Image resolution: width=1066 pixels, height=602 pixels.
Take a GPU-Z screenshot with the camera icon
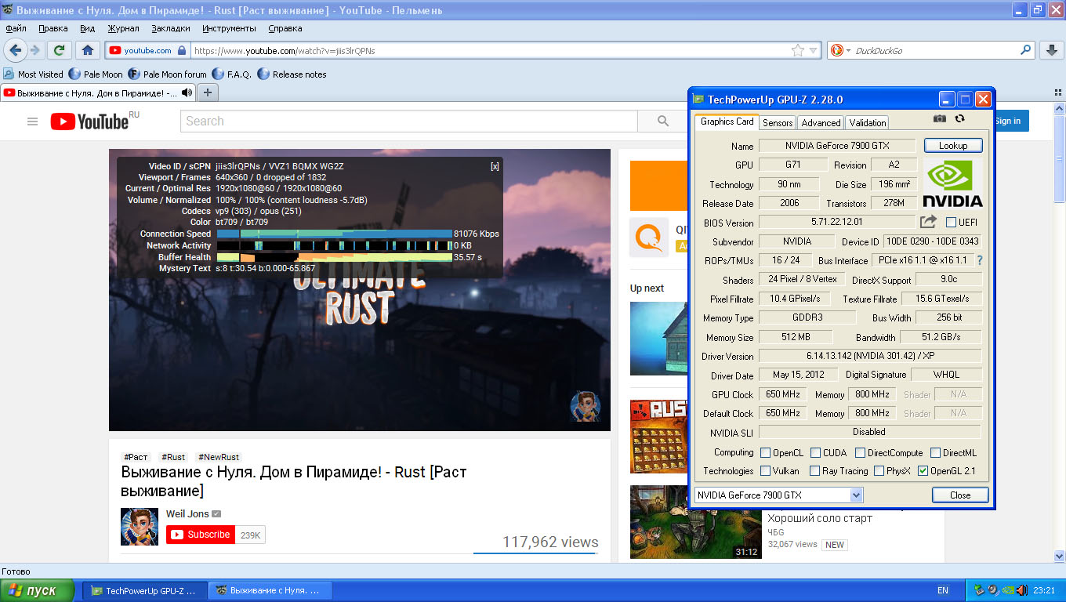(x=940, y=119)
